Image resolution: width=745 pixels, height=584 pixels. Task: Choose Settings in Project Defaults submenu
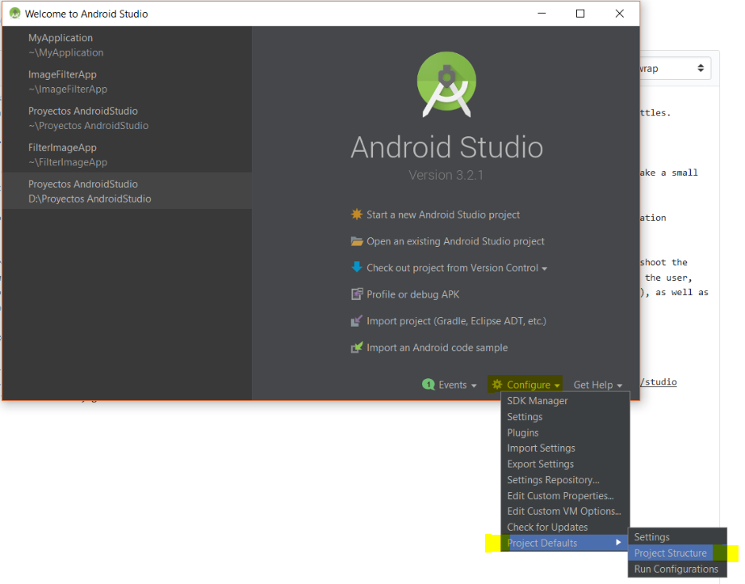[677, 537]
